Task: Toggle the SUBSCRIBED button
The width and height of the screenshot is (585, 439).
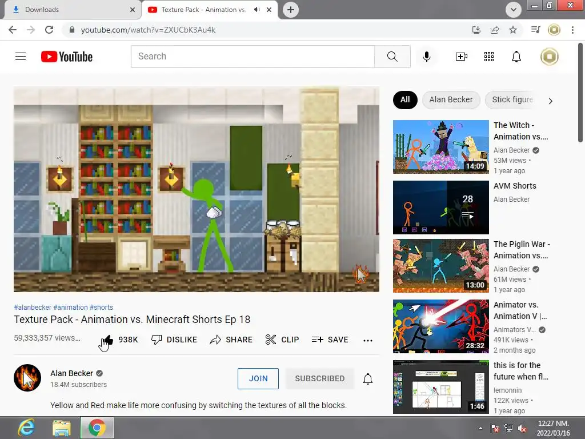Action: pos(320,378)
